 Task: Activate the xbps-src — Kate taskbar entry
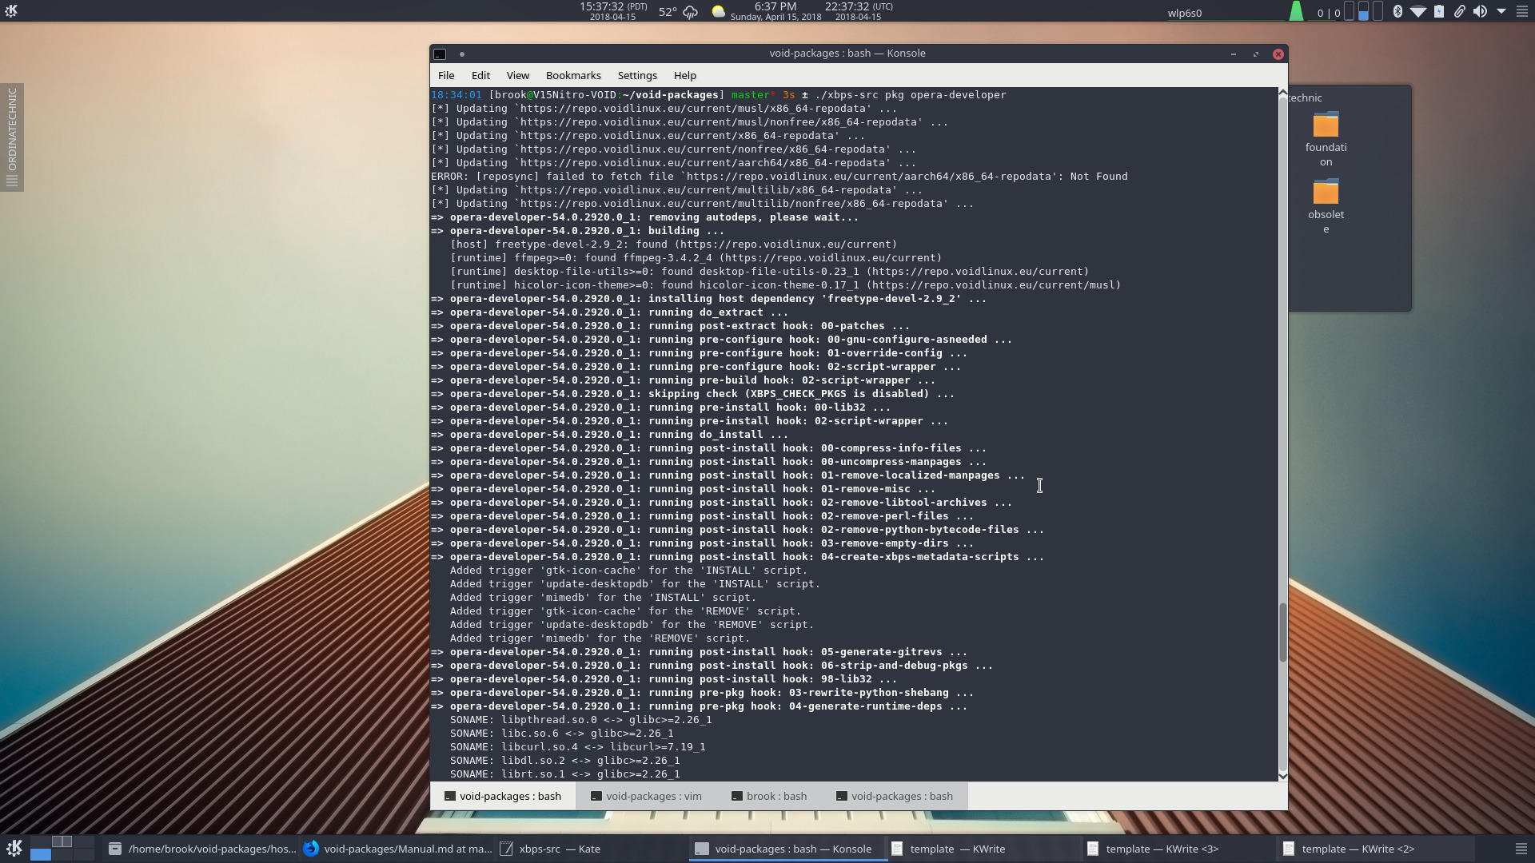point(592,849)
